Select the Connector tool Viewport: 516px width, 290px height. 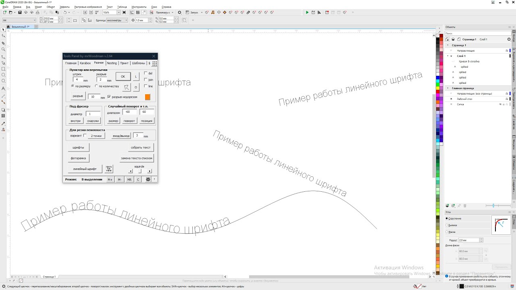coord(3,102)
